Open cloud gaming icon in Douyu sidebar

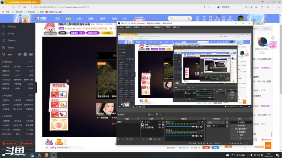[4, 47]
